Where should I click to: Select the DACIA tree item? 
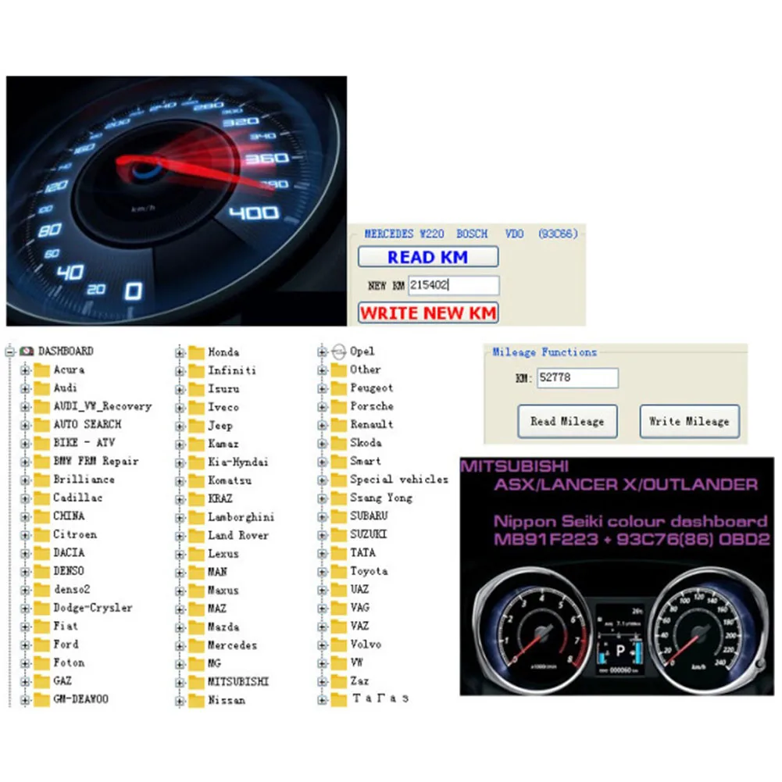tap(69, 553)
